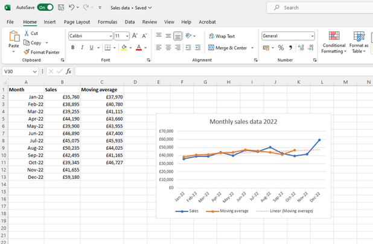
Task: Open the File tab
Action: pyautogui.click(x=10, y=22)
